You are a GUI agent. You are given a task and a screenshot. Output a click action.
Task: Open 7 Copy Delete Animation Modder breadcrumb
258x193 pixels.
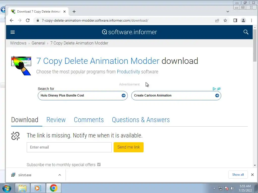[79, 43]
